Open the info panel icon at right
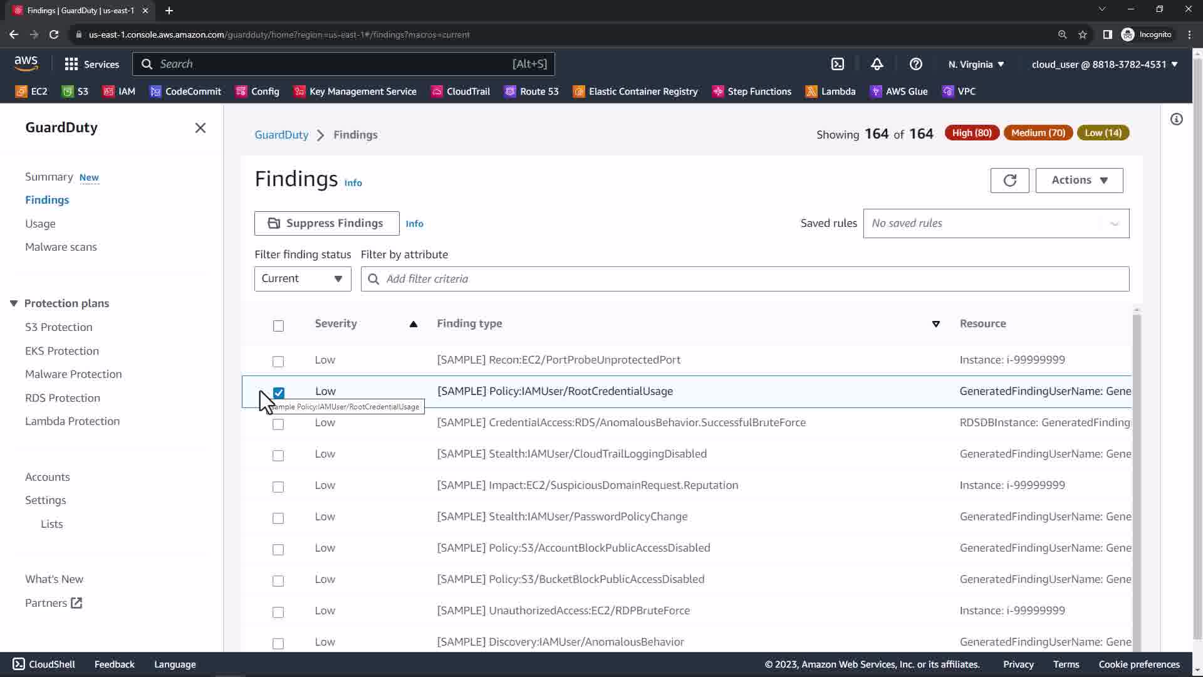 tap(1176, 119)
